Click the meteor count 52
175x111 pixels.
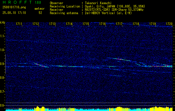tap(40, 13)
